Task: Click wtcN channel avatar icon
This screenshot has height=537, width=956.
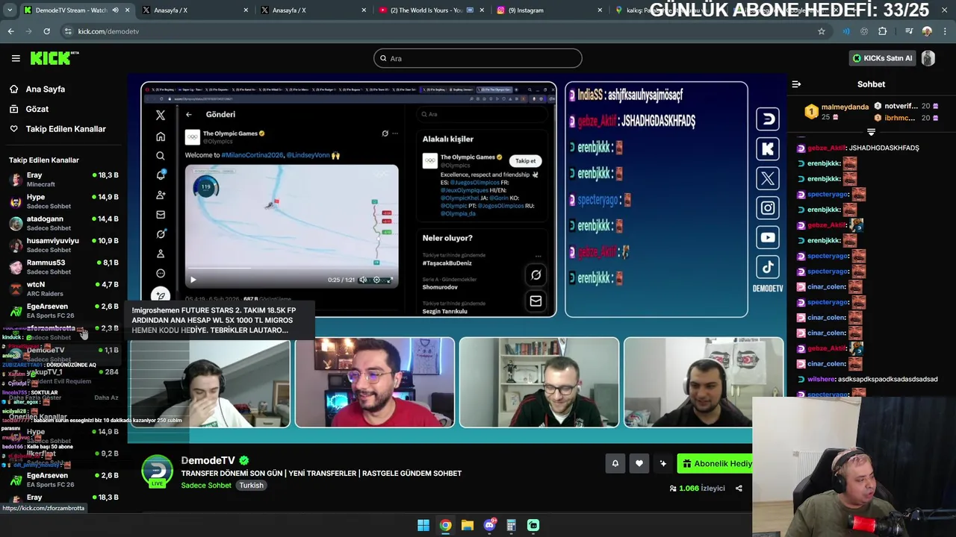Action: [16, 289]
